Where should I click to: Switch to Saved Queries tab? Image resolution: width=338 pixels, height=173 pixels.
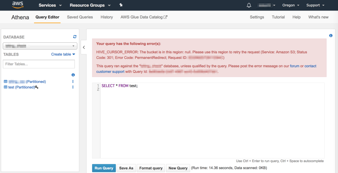(80, 17)
